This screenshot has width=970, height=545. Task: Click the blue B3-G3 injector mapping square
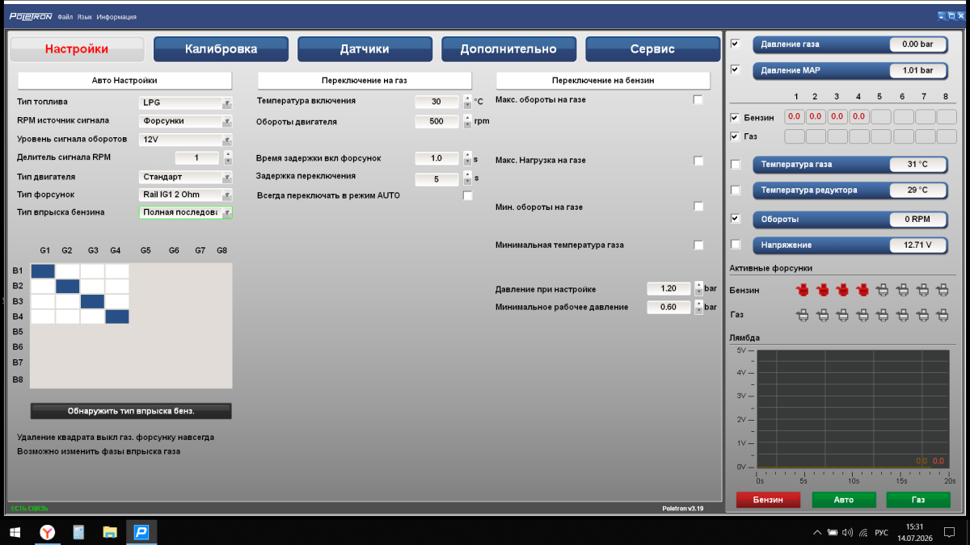(x=92, y=301)
